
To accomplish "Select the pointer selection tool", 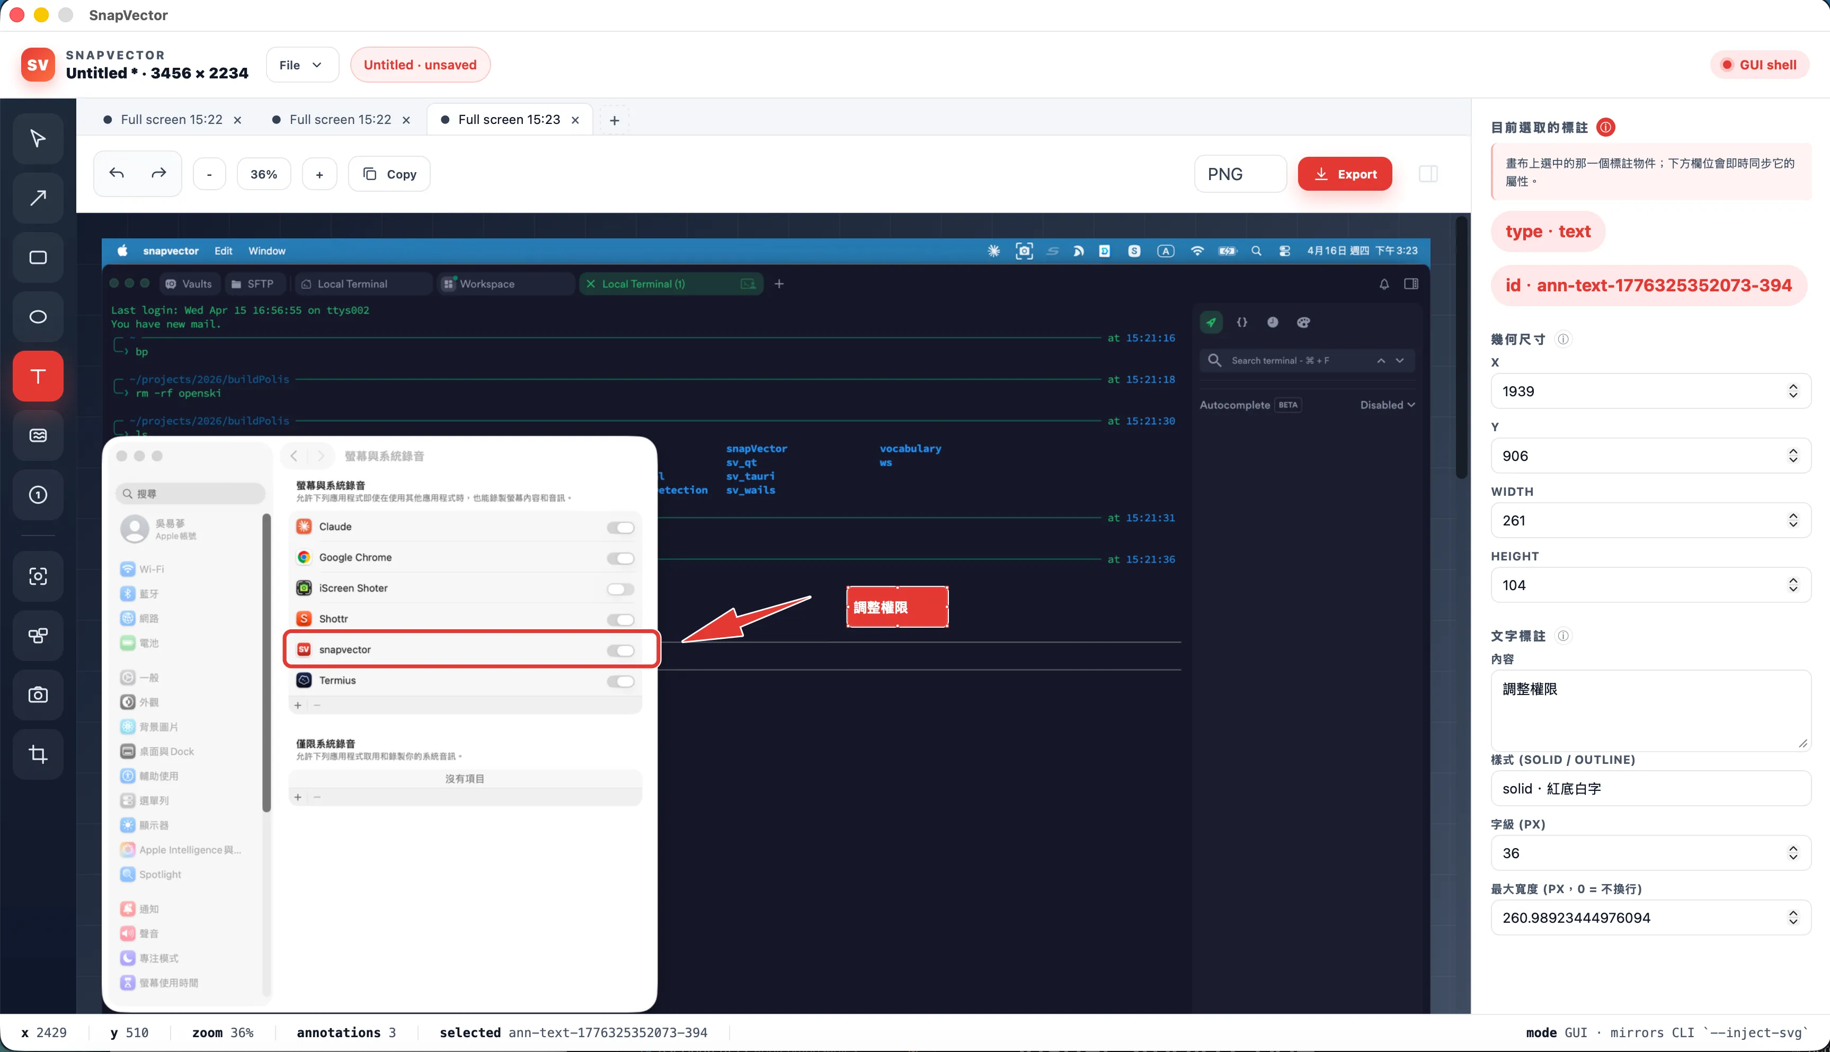I will (x=38, y=139).
